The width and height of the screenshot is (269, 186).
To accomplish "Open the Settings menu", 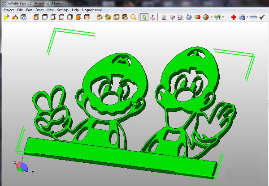I will click(63, 10).
